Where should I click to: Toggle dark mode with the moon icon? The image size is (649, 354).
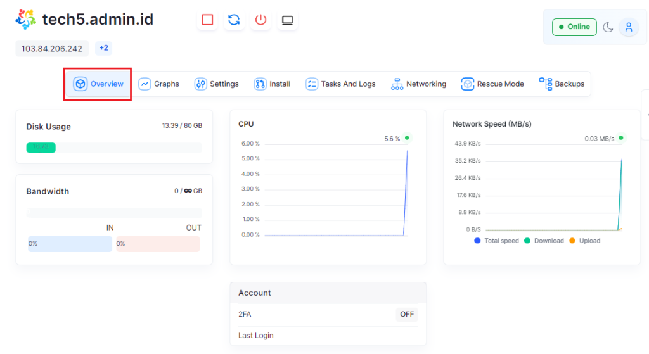pyautogui.click(x=608, y=27)
